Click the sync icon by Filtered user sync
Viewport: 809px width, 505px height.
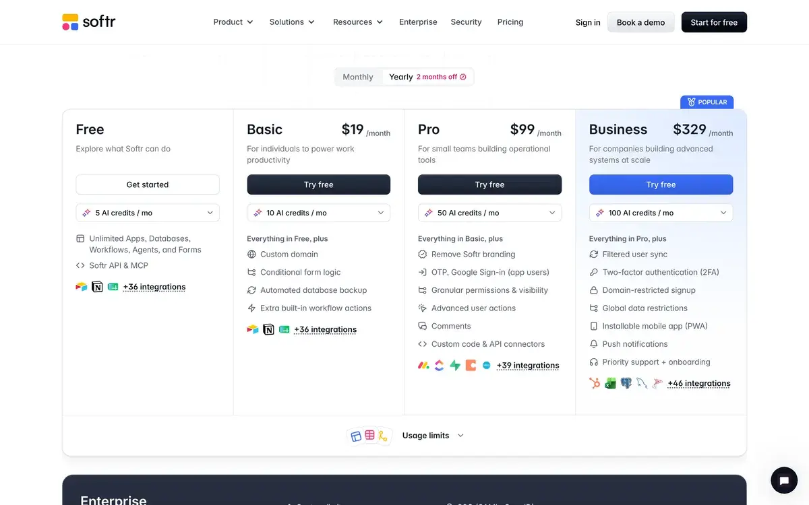(x=594, y=255)
